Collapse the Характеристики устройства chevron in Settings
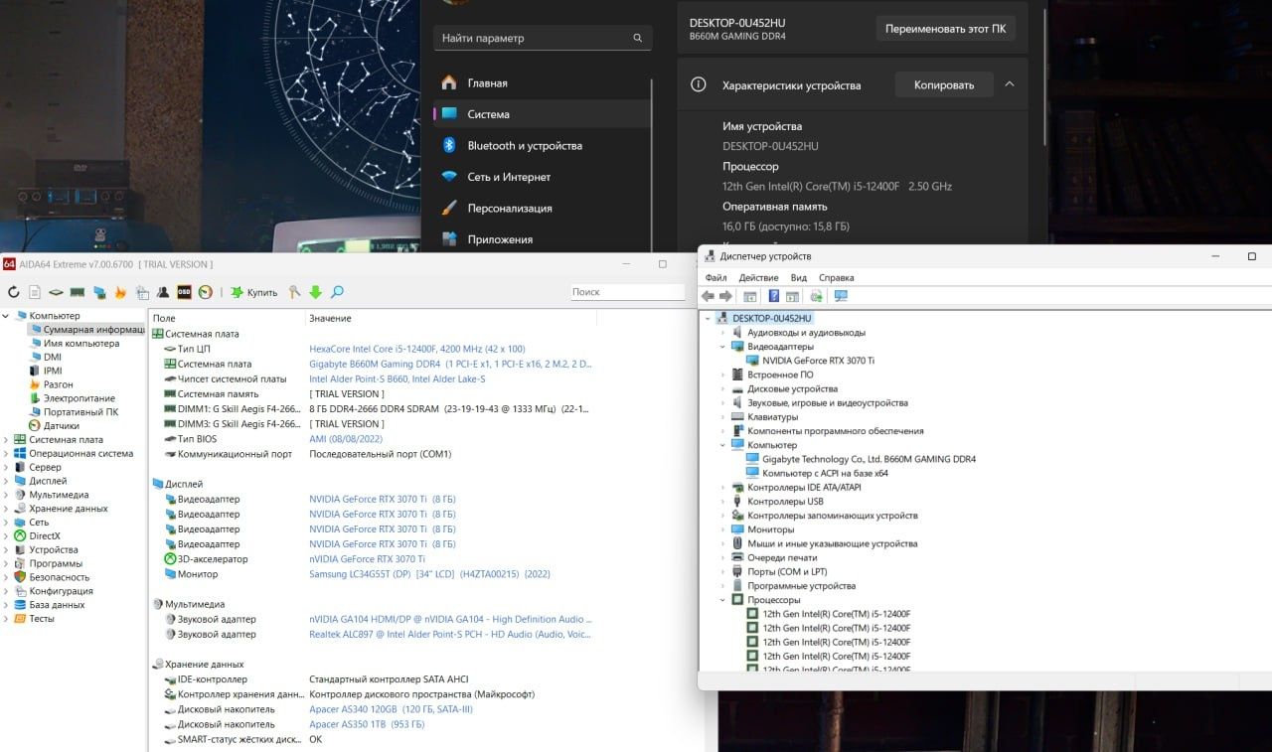The height and width of the screenshot is (752, 1272). 1010,84
